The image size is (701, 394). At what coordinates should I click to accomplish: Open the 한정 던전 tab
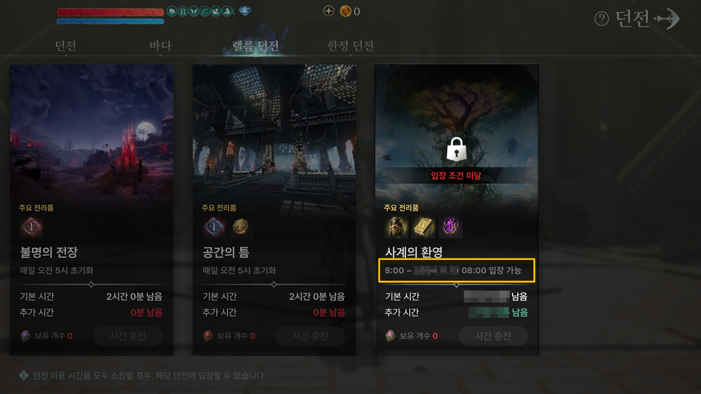click(x=350, y=46)
